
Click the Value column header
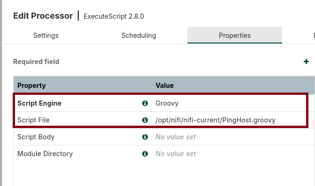coord(164,86)
